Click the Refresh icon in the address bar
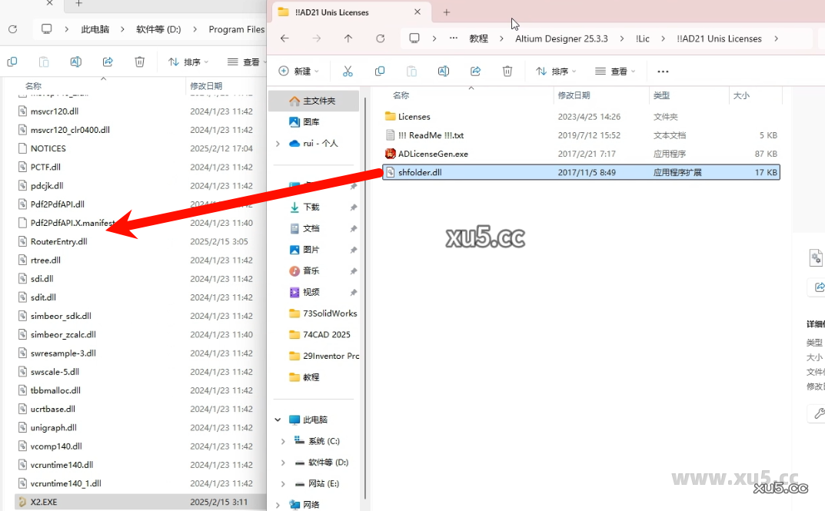The height and width of the screenshot is (511, 825). point(380,38)
